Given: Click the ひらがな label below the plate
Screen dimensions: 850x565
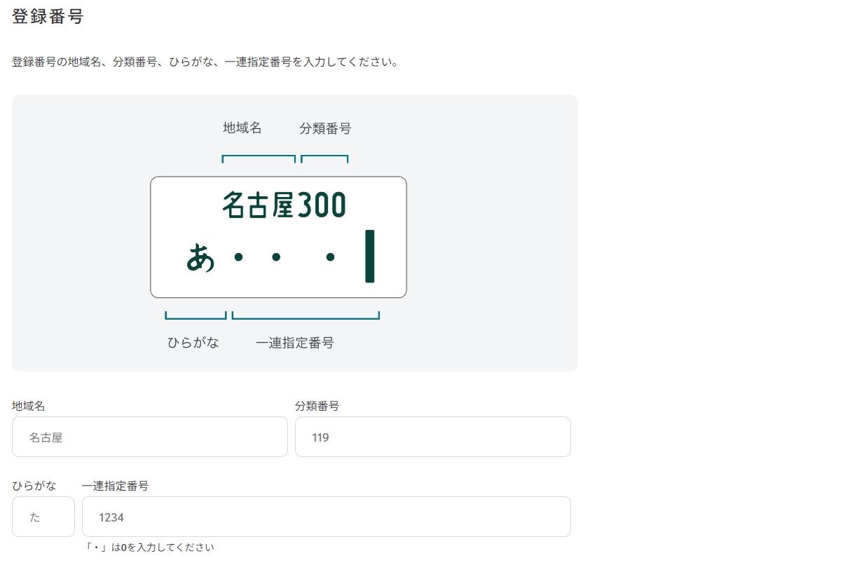Looking at the screenshot, I should click(193, 343).
